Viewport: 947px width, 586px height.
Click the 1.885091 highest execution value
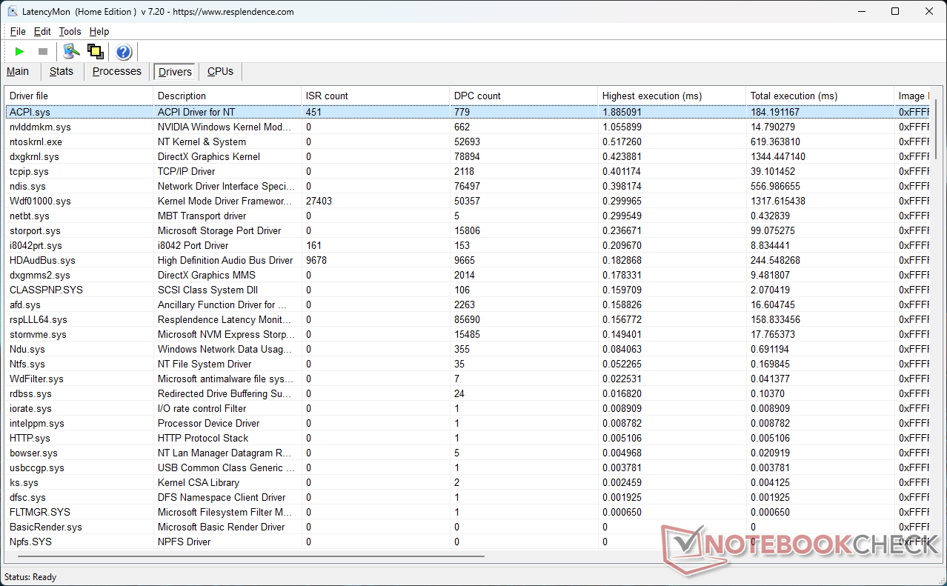[622, 112]
